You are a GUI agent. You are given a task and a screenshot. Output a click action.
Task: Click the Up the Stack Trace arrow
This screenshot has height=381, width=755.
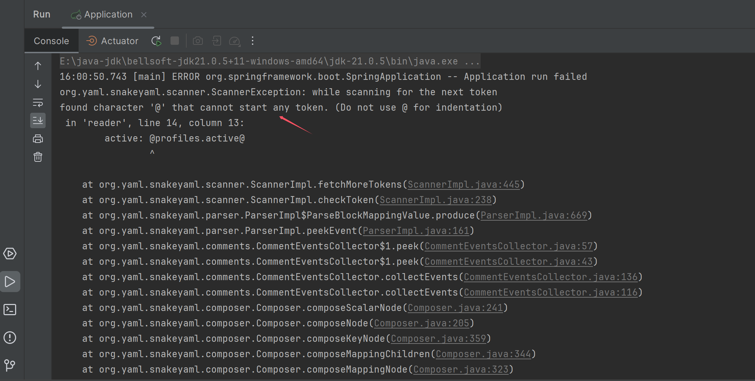(38, 65)
